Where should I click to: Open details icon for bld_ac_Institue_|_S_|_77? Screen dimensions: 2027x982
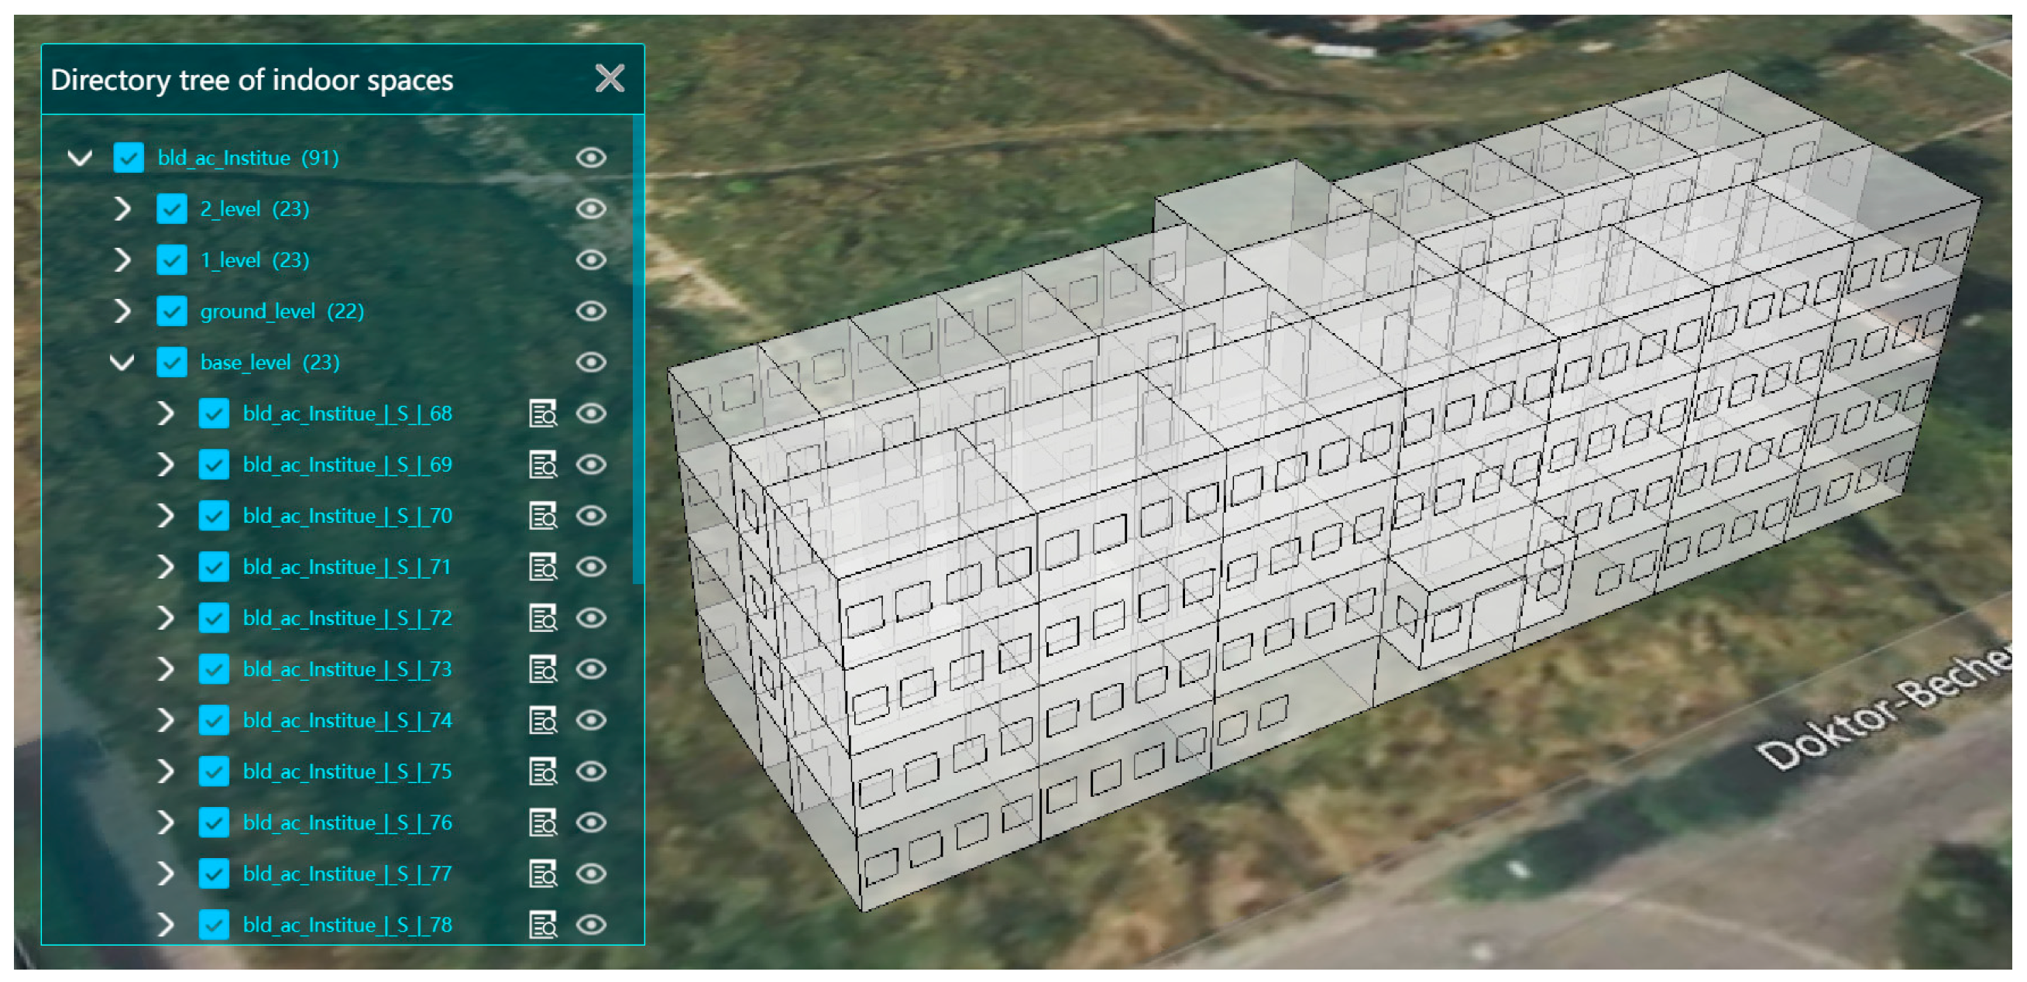(x=542, y=874)
